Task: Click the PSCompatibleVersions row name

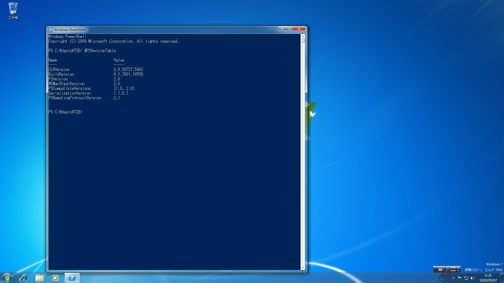Action: pyautogui.click(x=70, y=89)
